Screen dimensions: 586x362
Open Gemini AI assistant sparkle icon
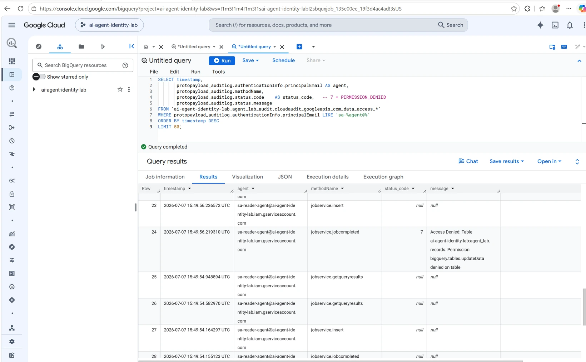click(x=540, y=25)
